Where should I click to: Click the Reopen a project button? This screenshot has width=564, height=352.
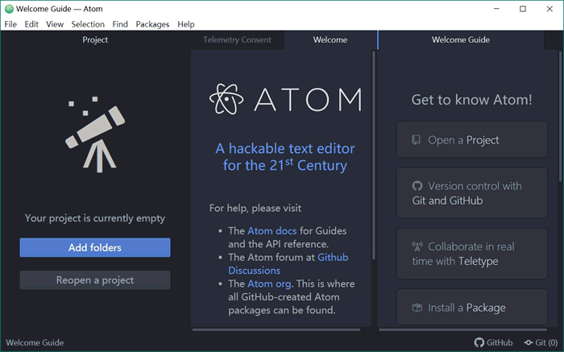[95, 280]
